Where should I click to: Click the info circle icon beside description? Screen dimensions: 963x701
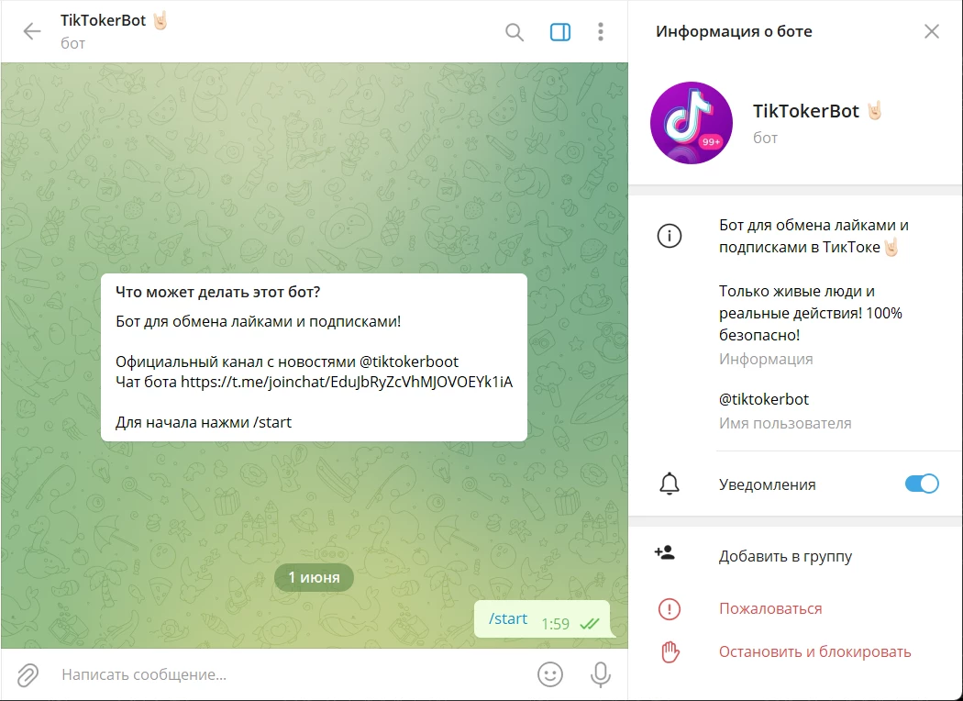tap(670, 236)
